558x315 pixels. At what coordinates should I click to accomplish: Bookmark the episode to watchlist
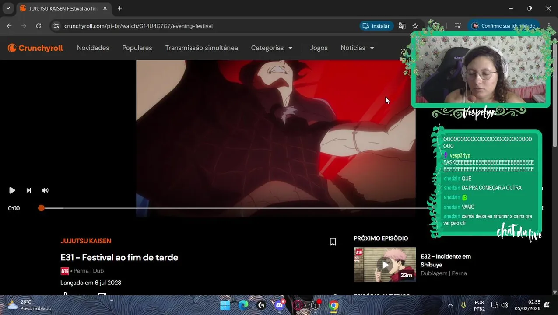(333, 242)
